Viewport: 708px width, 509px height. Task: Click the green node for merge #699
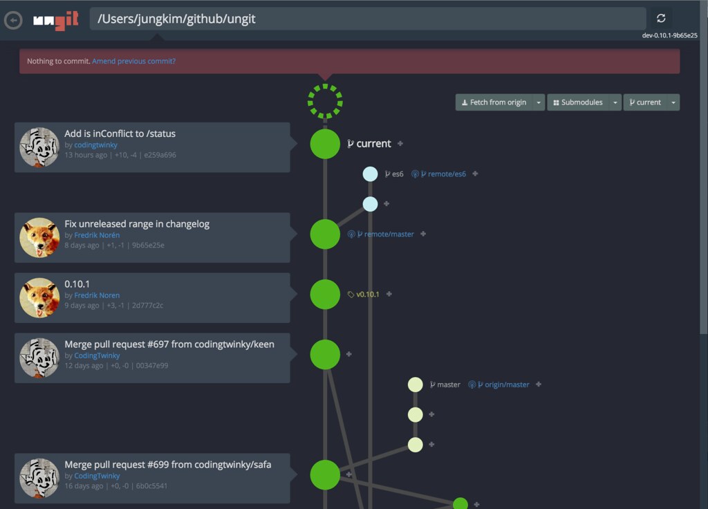point(325,474)
